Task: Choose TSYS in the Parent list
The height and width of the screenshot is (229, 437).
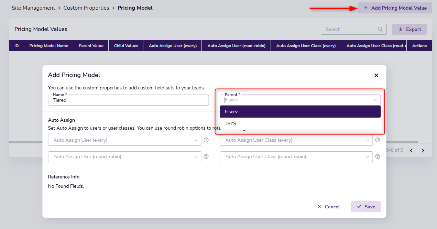Action: pyautogui.click(x=300, y=123)
